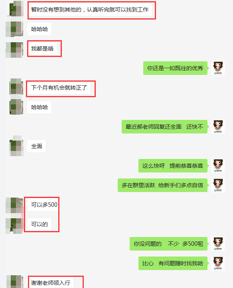Click the avatar beside '你还是一如既往的优秀'
Viewport: 233px width, 288px height.
coord(218,68)
